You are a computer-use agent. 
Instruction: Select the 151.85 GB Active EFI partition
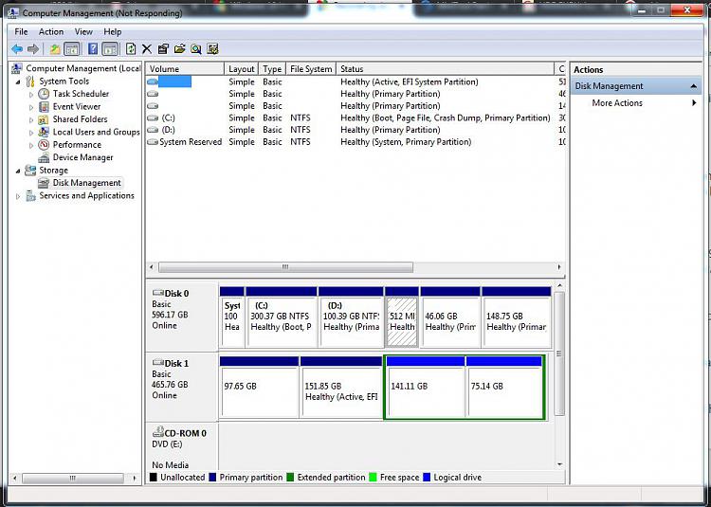pyautogui.click(x=341, y=387)
